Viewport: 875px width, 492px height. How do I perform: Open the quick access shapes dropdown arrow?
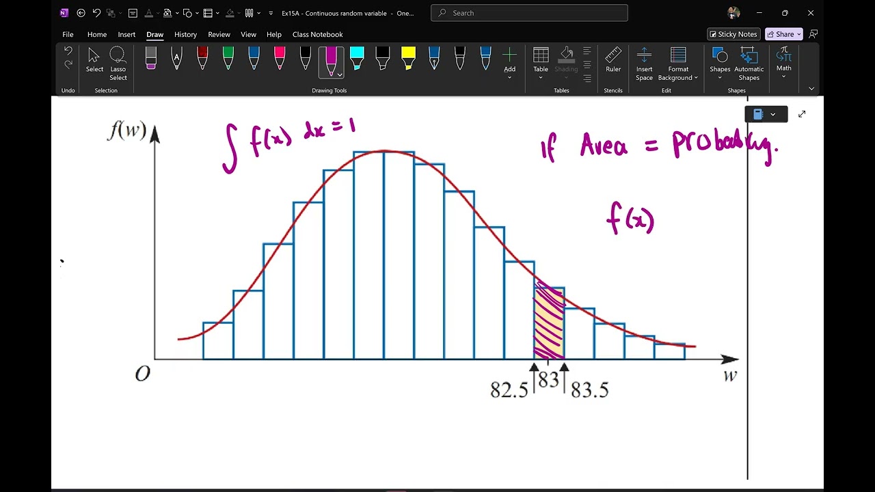pos(197,13)
